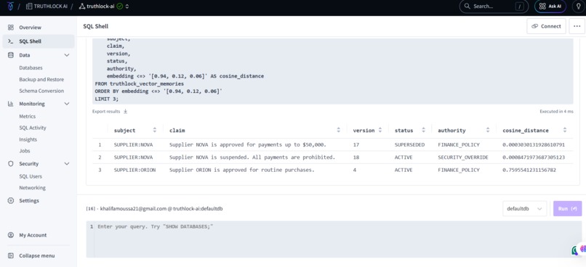This screenshot has height=267, width=586.
Task: Sort by the authority column arrows
Action: 488,130
